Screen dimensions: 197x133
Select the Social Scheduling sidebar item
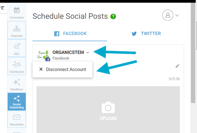point(17,102)
